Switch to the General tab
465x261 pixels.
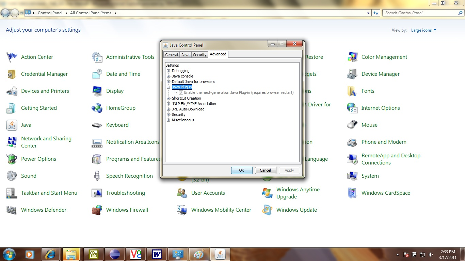pos(172,55)
